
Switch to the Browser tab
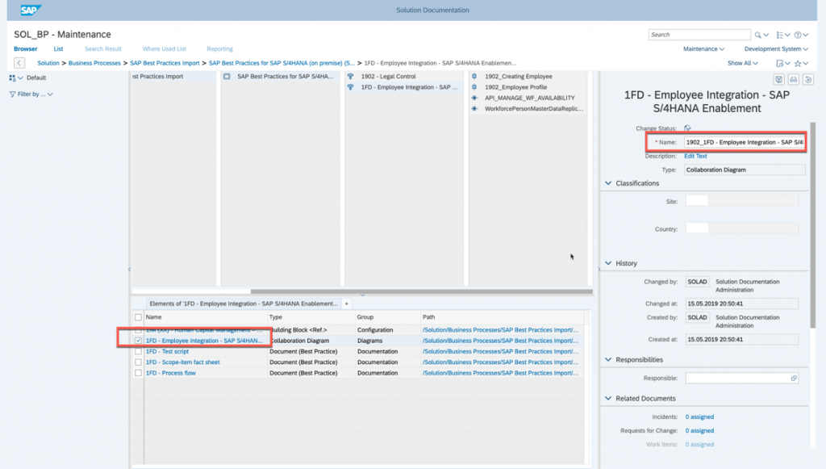pyautogui.click(x=25, y=49)
